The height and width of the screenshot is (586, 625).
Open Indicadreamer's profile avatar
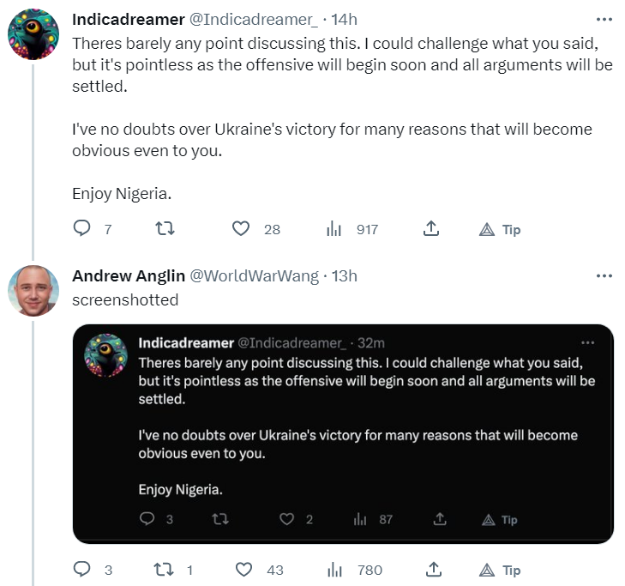tap(33, 34)
